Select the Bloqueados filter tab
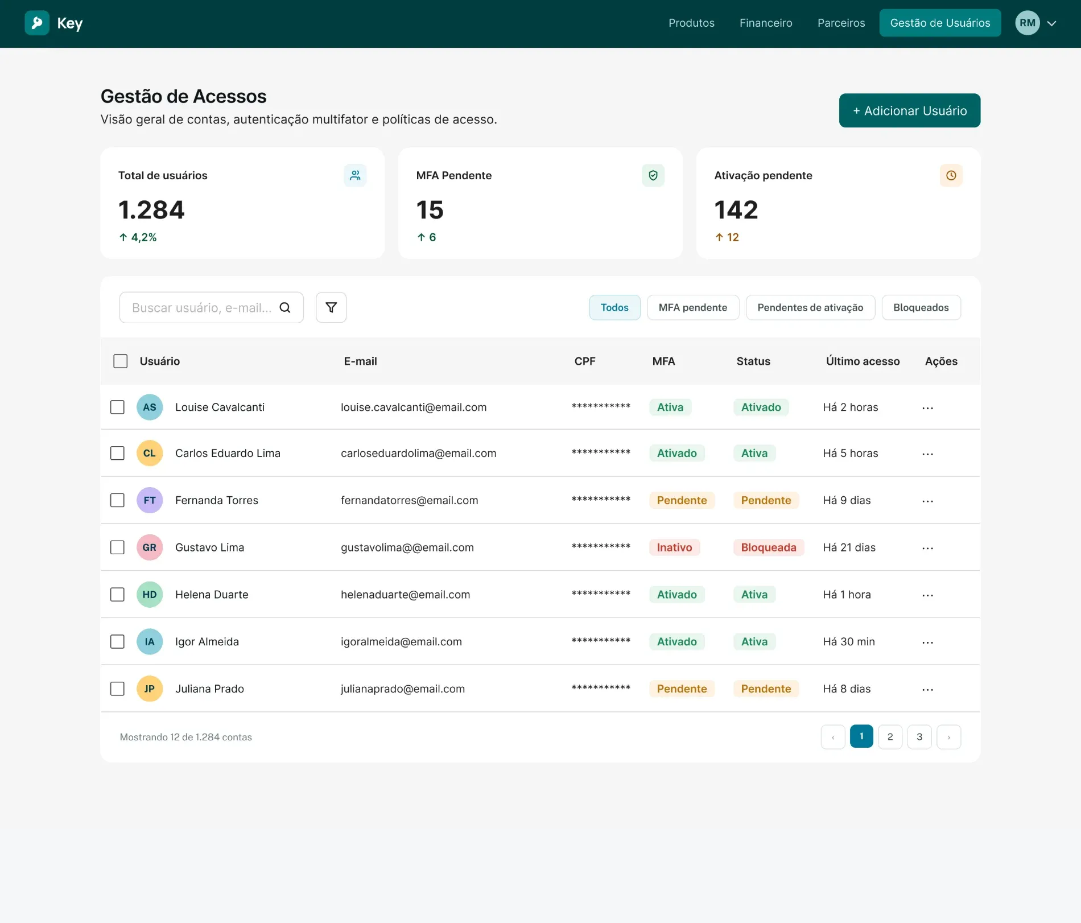Screen dimensions: 1081x923 pos(921,307)
